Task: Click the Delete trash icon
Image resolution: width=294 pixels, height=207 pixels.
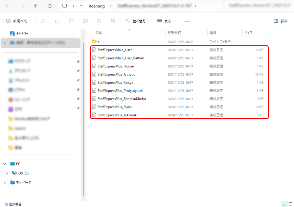Action: 113,21
